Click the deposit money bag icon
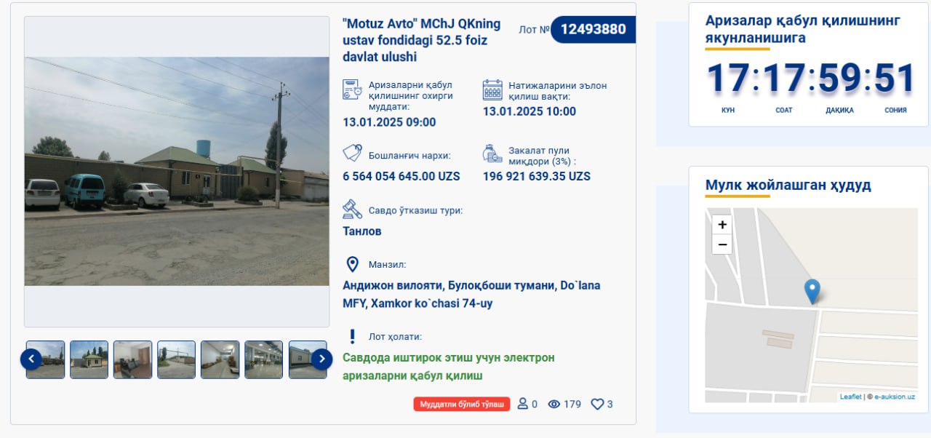 492,154
